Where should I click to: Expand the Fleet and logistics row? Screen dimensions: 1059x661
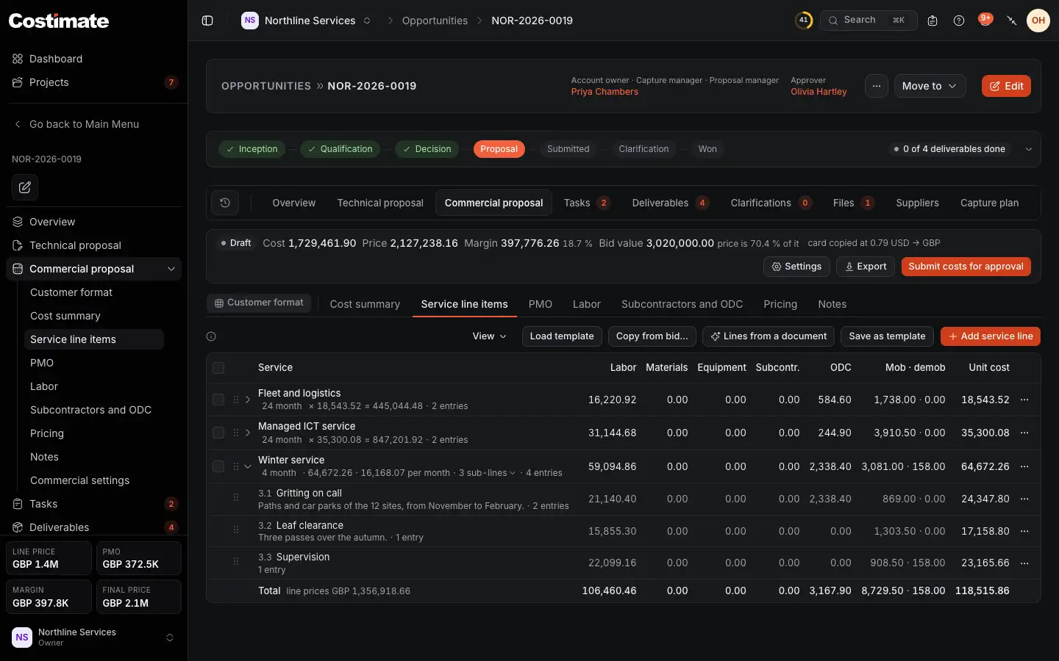coord(248,400)
